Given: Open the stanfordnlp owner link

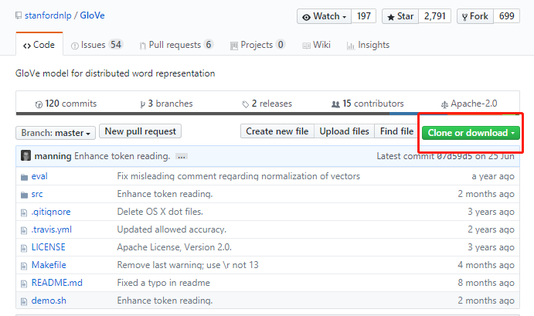Looking at the screenshot, I should pos(48,15).
